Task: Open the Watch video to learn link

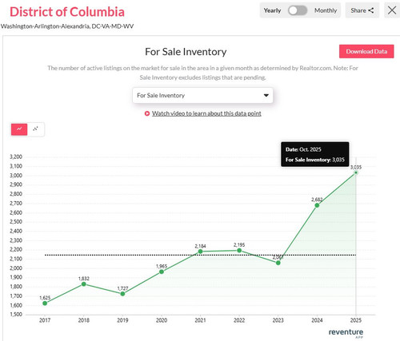Action: coord(206,113)
